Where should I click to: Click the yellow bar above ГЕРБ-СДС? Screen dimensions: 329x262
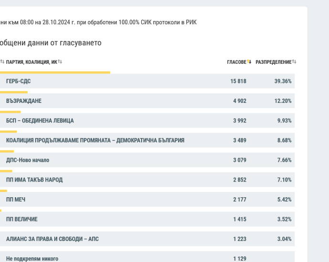click(x=55, y=72)
